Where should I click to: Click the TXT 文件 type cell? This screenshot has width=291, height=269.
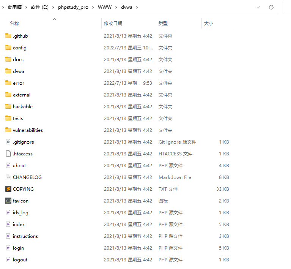(168, 189)
